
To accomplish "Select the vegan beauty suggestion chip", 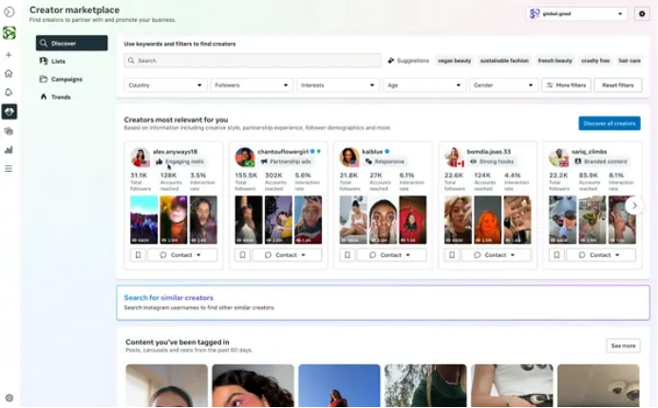I will 454,61.
